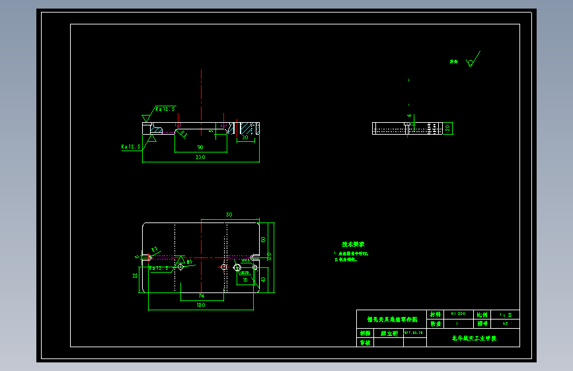Click technical requirement note line 1

(x=351, y=253)
